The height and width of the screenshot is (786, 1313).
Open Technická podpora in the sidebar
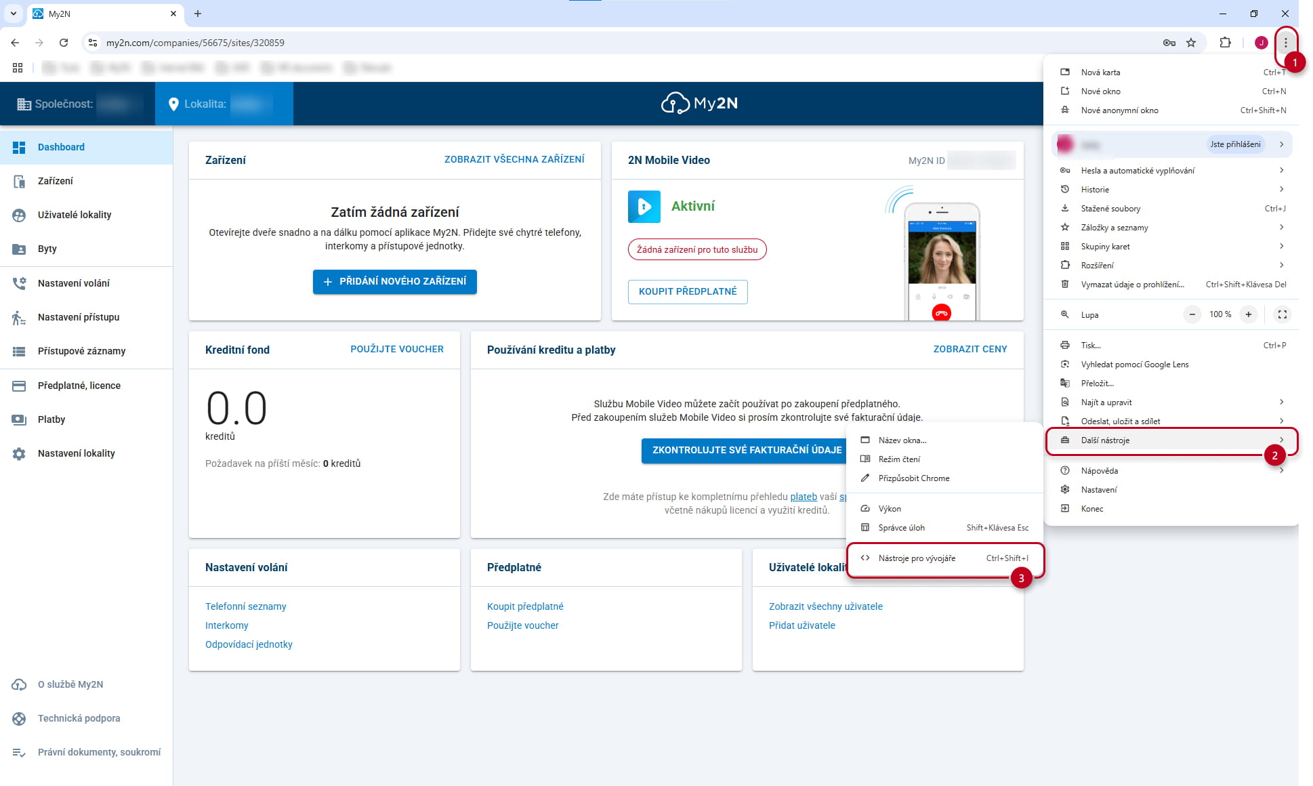coord(87,718)
